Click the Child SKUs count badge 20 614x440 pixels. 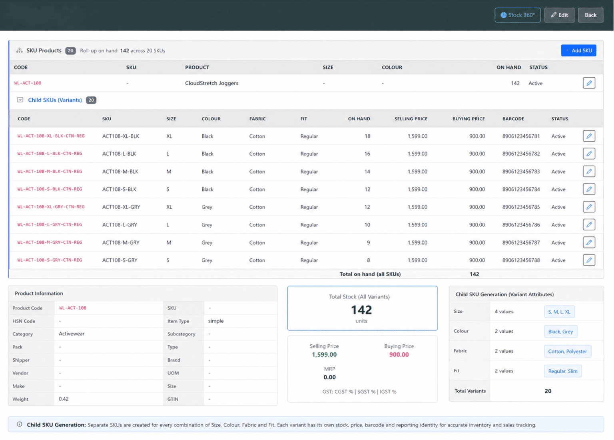tap(91, 100)
